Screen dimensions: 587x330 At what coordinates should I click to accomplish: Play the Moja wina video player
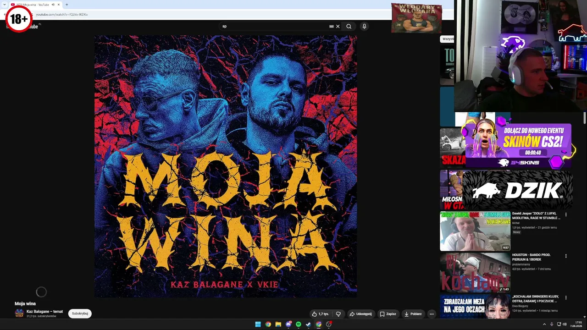click(226, 166)
